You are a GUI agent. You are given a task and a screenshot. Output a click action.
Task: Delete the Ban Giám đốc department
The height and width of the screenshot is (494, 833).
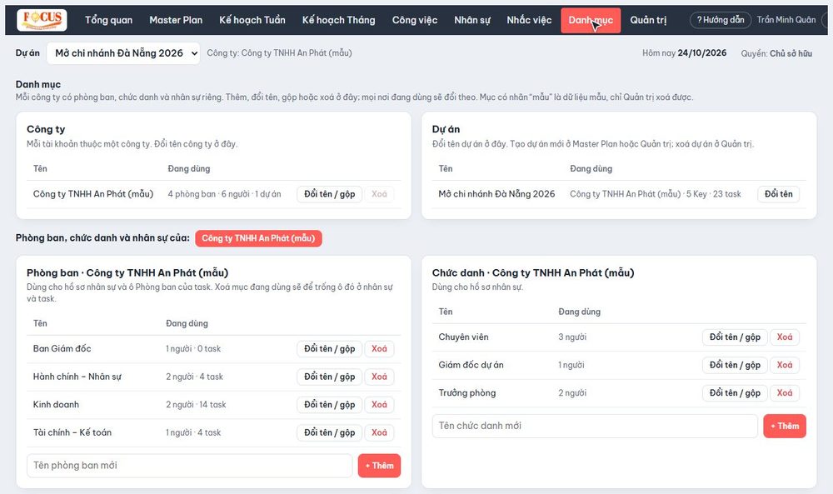379,348
